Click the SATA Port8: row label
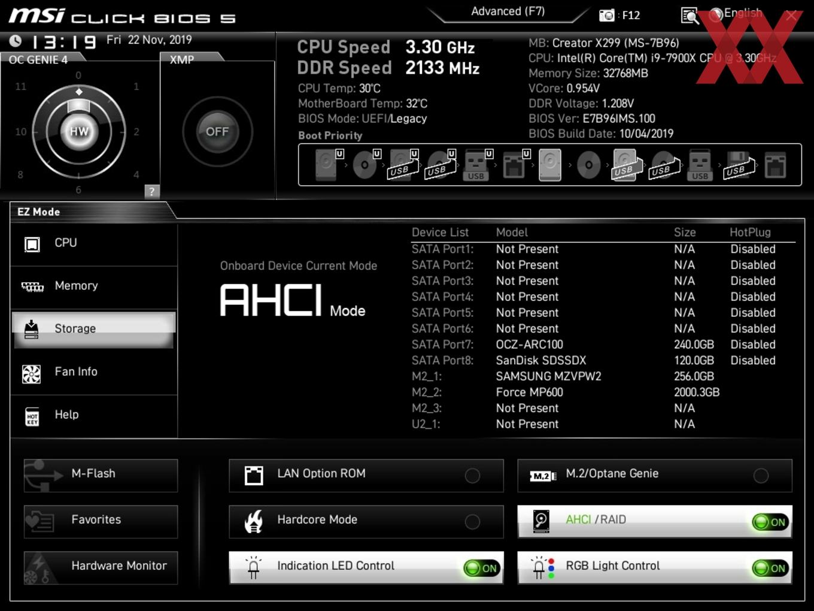The image size is (814, 611). coord(442,361)
